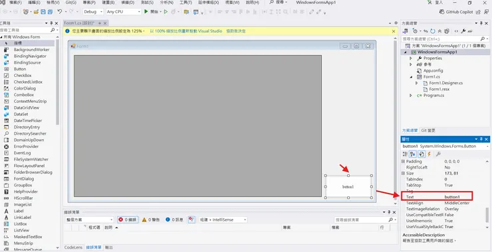Click the Open File toolbar icon

(x=36, y=11)
